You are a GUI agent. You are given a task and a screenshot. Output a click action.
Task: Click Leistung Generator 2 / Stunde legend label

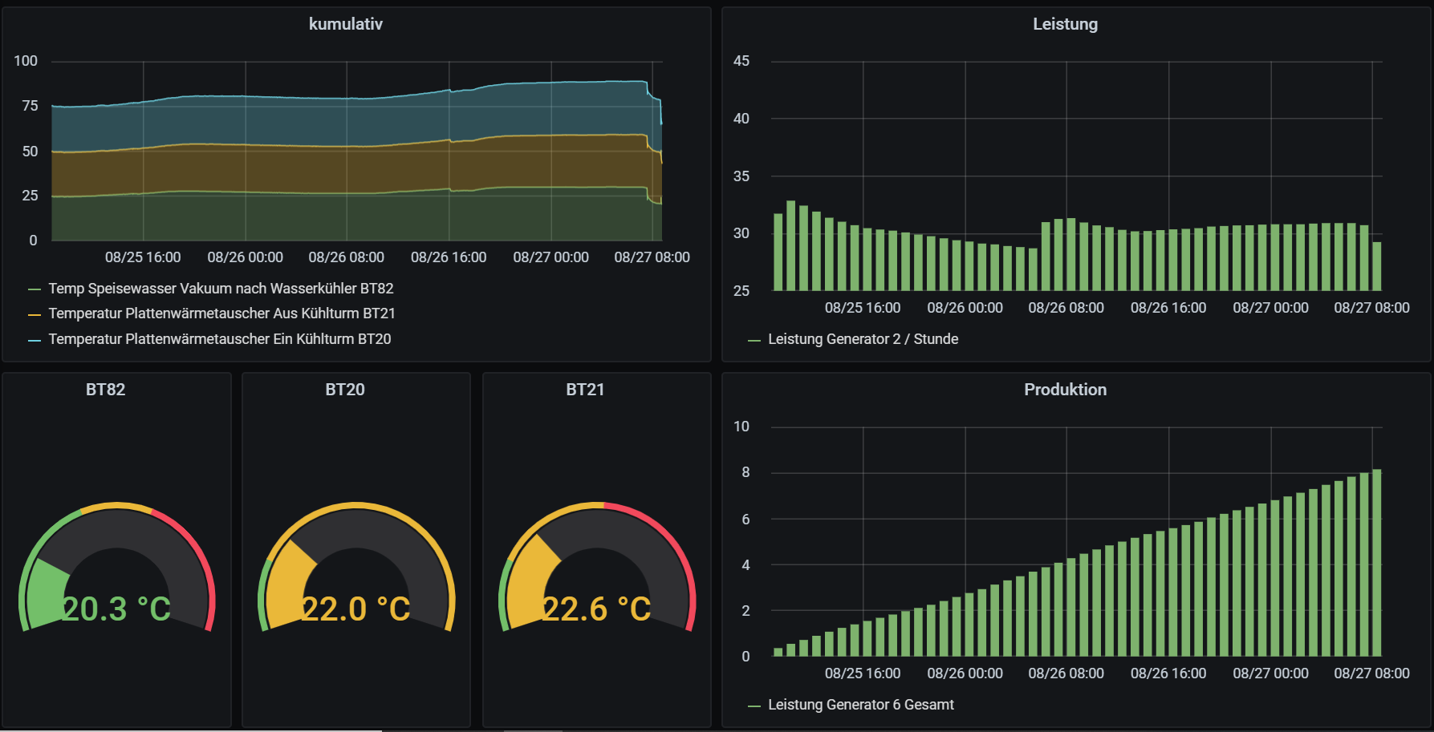(x=863, y=338)
